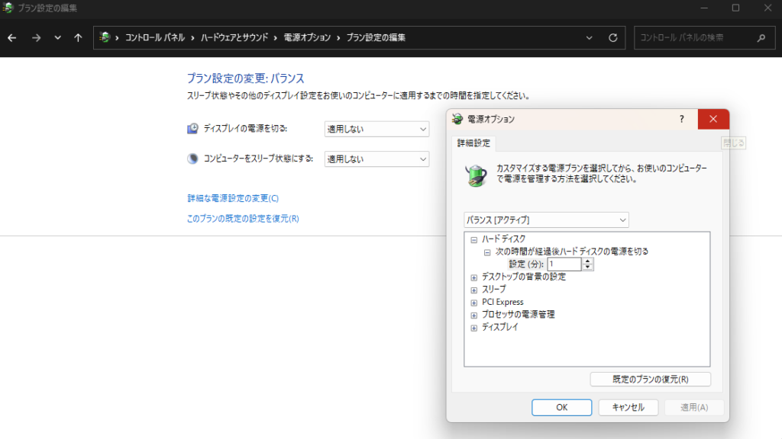Collapse the ハード ディスク tree node

pos(474,239)
